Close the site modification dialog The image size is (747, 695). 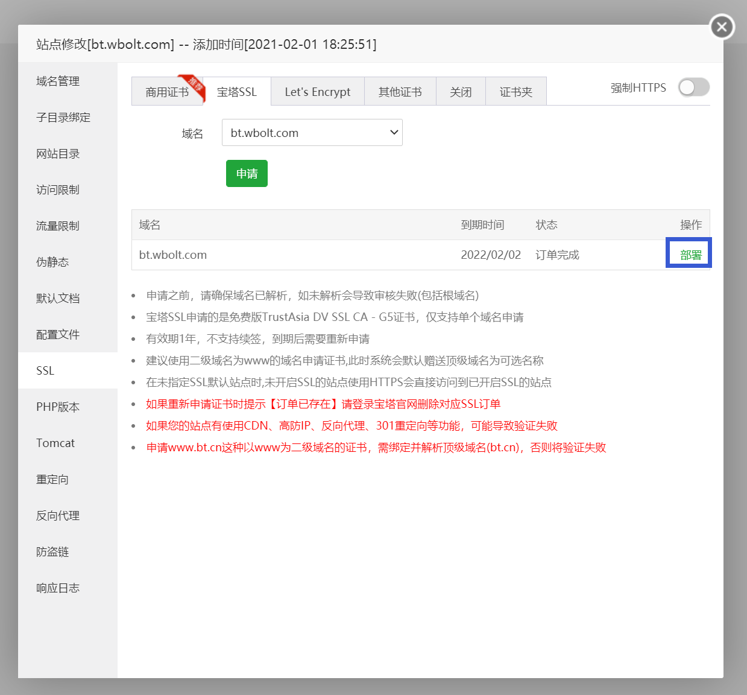coord(721,27)
